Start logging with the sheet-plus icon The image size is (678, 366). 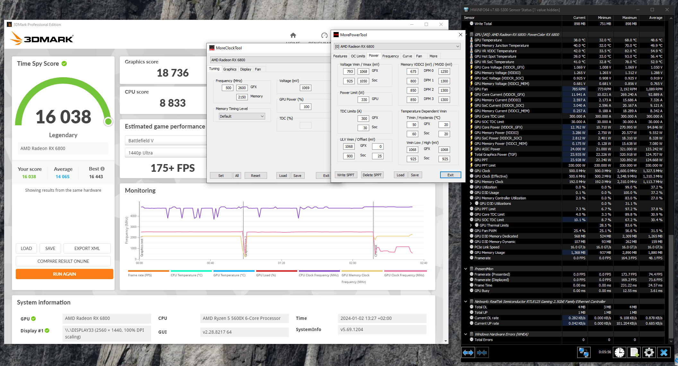click(x=634, y=353)
